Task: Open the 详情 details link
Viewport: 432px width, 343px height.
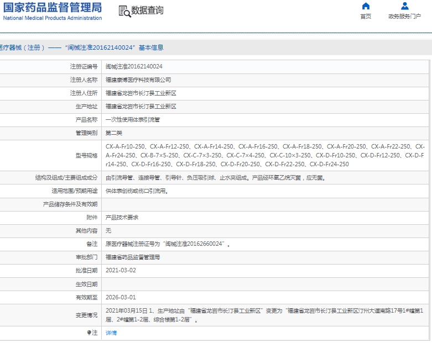Action: [x=111, y=333]
